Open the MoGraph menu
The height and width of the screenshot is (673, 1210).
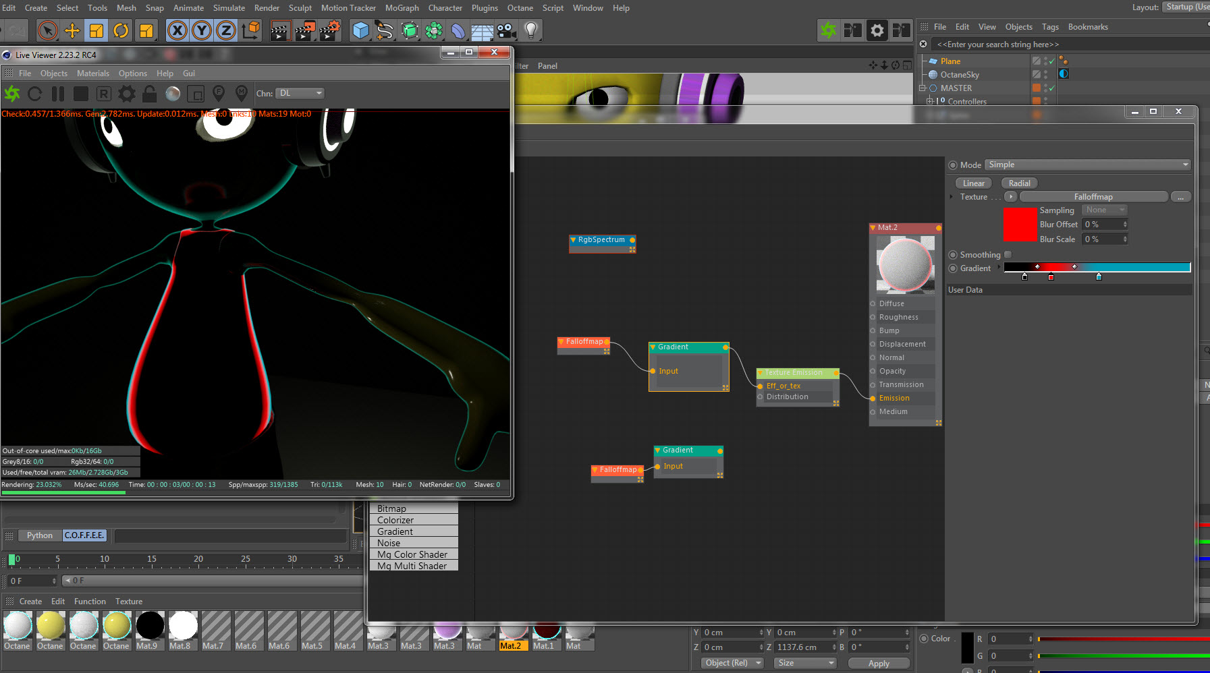pyautogui.click(x=402, y=8)
